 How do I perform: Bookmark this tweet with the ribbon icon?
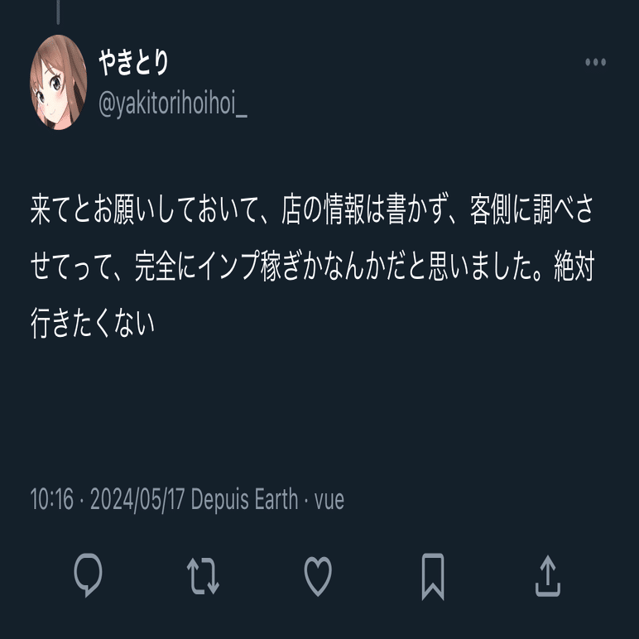(433, 577)
